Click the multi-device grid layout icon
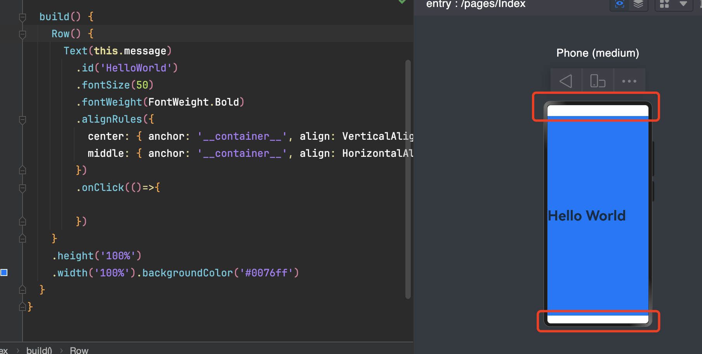The height and width of the screenshot is (354, 702). point(664,4)
